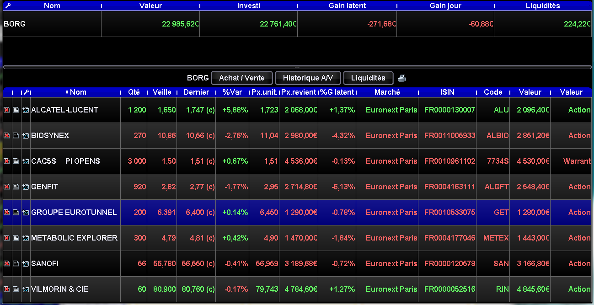Click the -271,68€ latent gain value
This screenshot has height=305, width=594.
(381, 24)
